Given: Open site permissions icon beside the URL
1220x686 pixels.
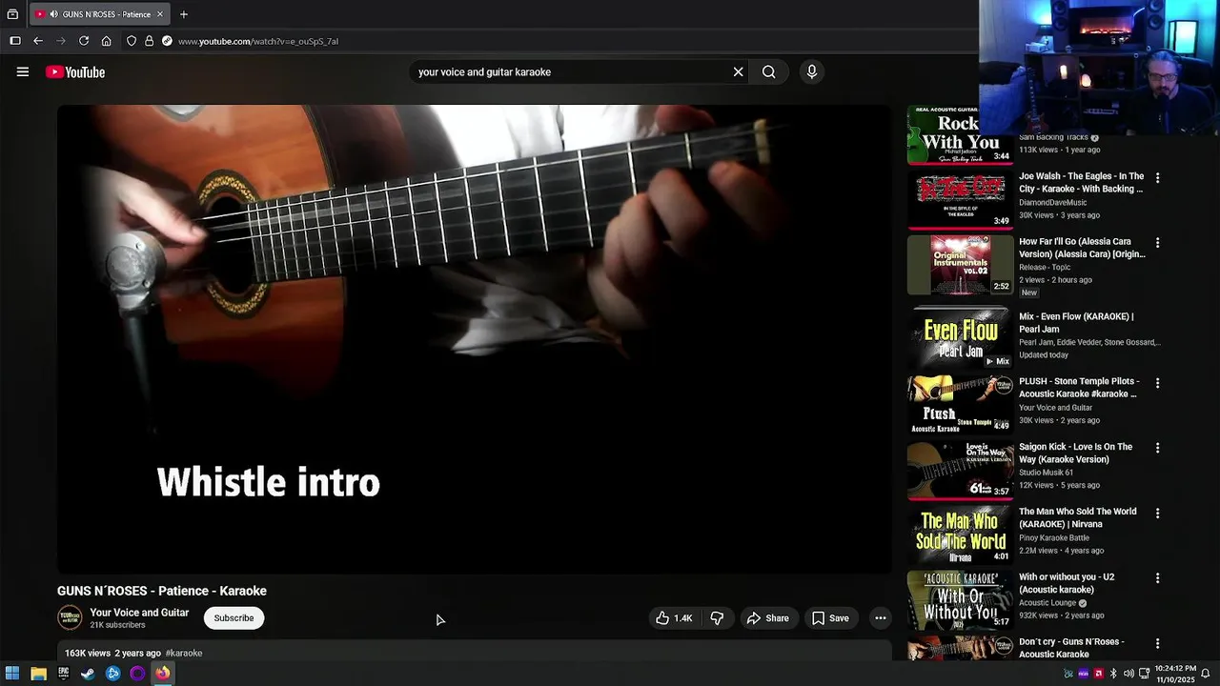Looking at the screenshot, I should click(x=167, y=41).
